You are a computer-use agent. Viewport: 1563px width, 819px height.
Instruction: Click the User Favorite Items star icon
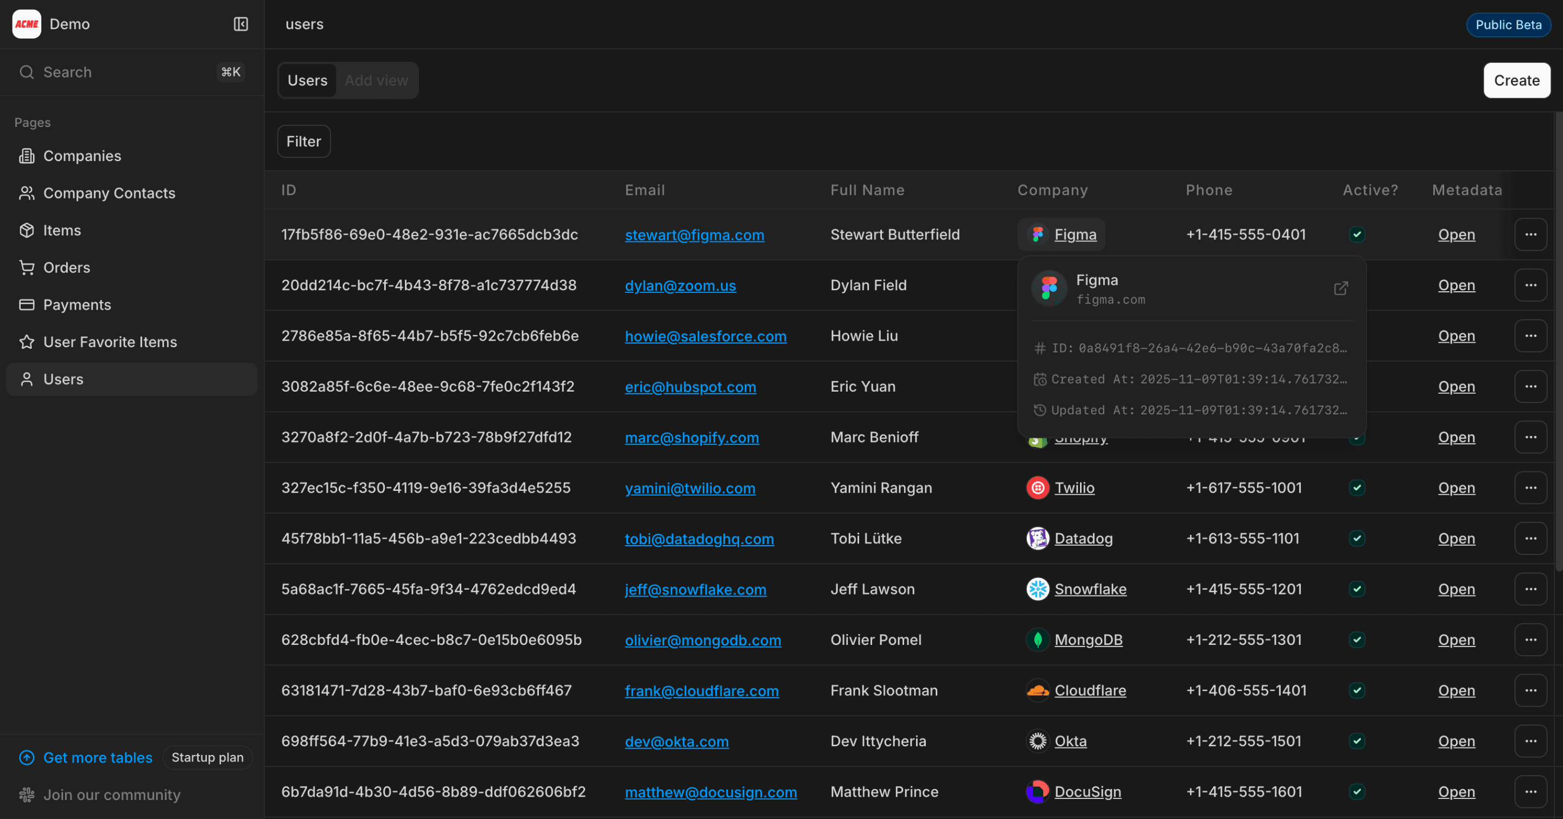27,342
